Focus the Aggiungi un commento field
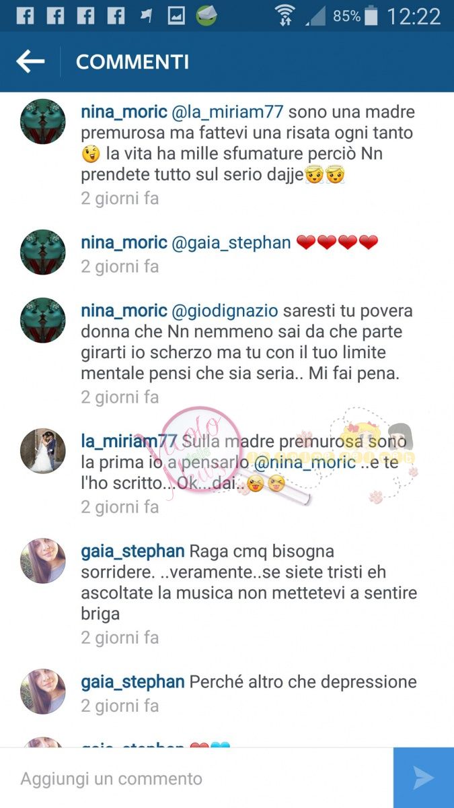This screenshot has height=808, width=454. click(x=196, y=778)
